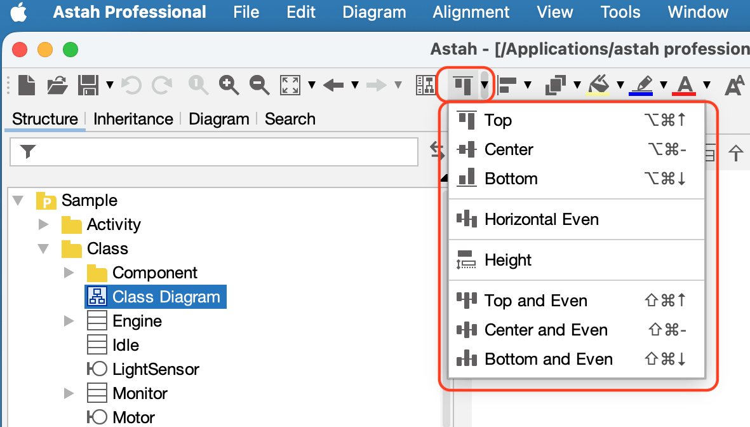The image size is (750, 427).
Task: Click the up arrow icon at right
Action: 735,153
